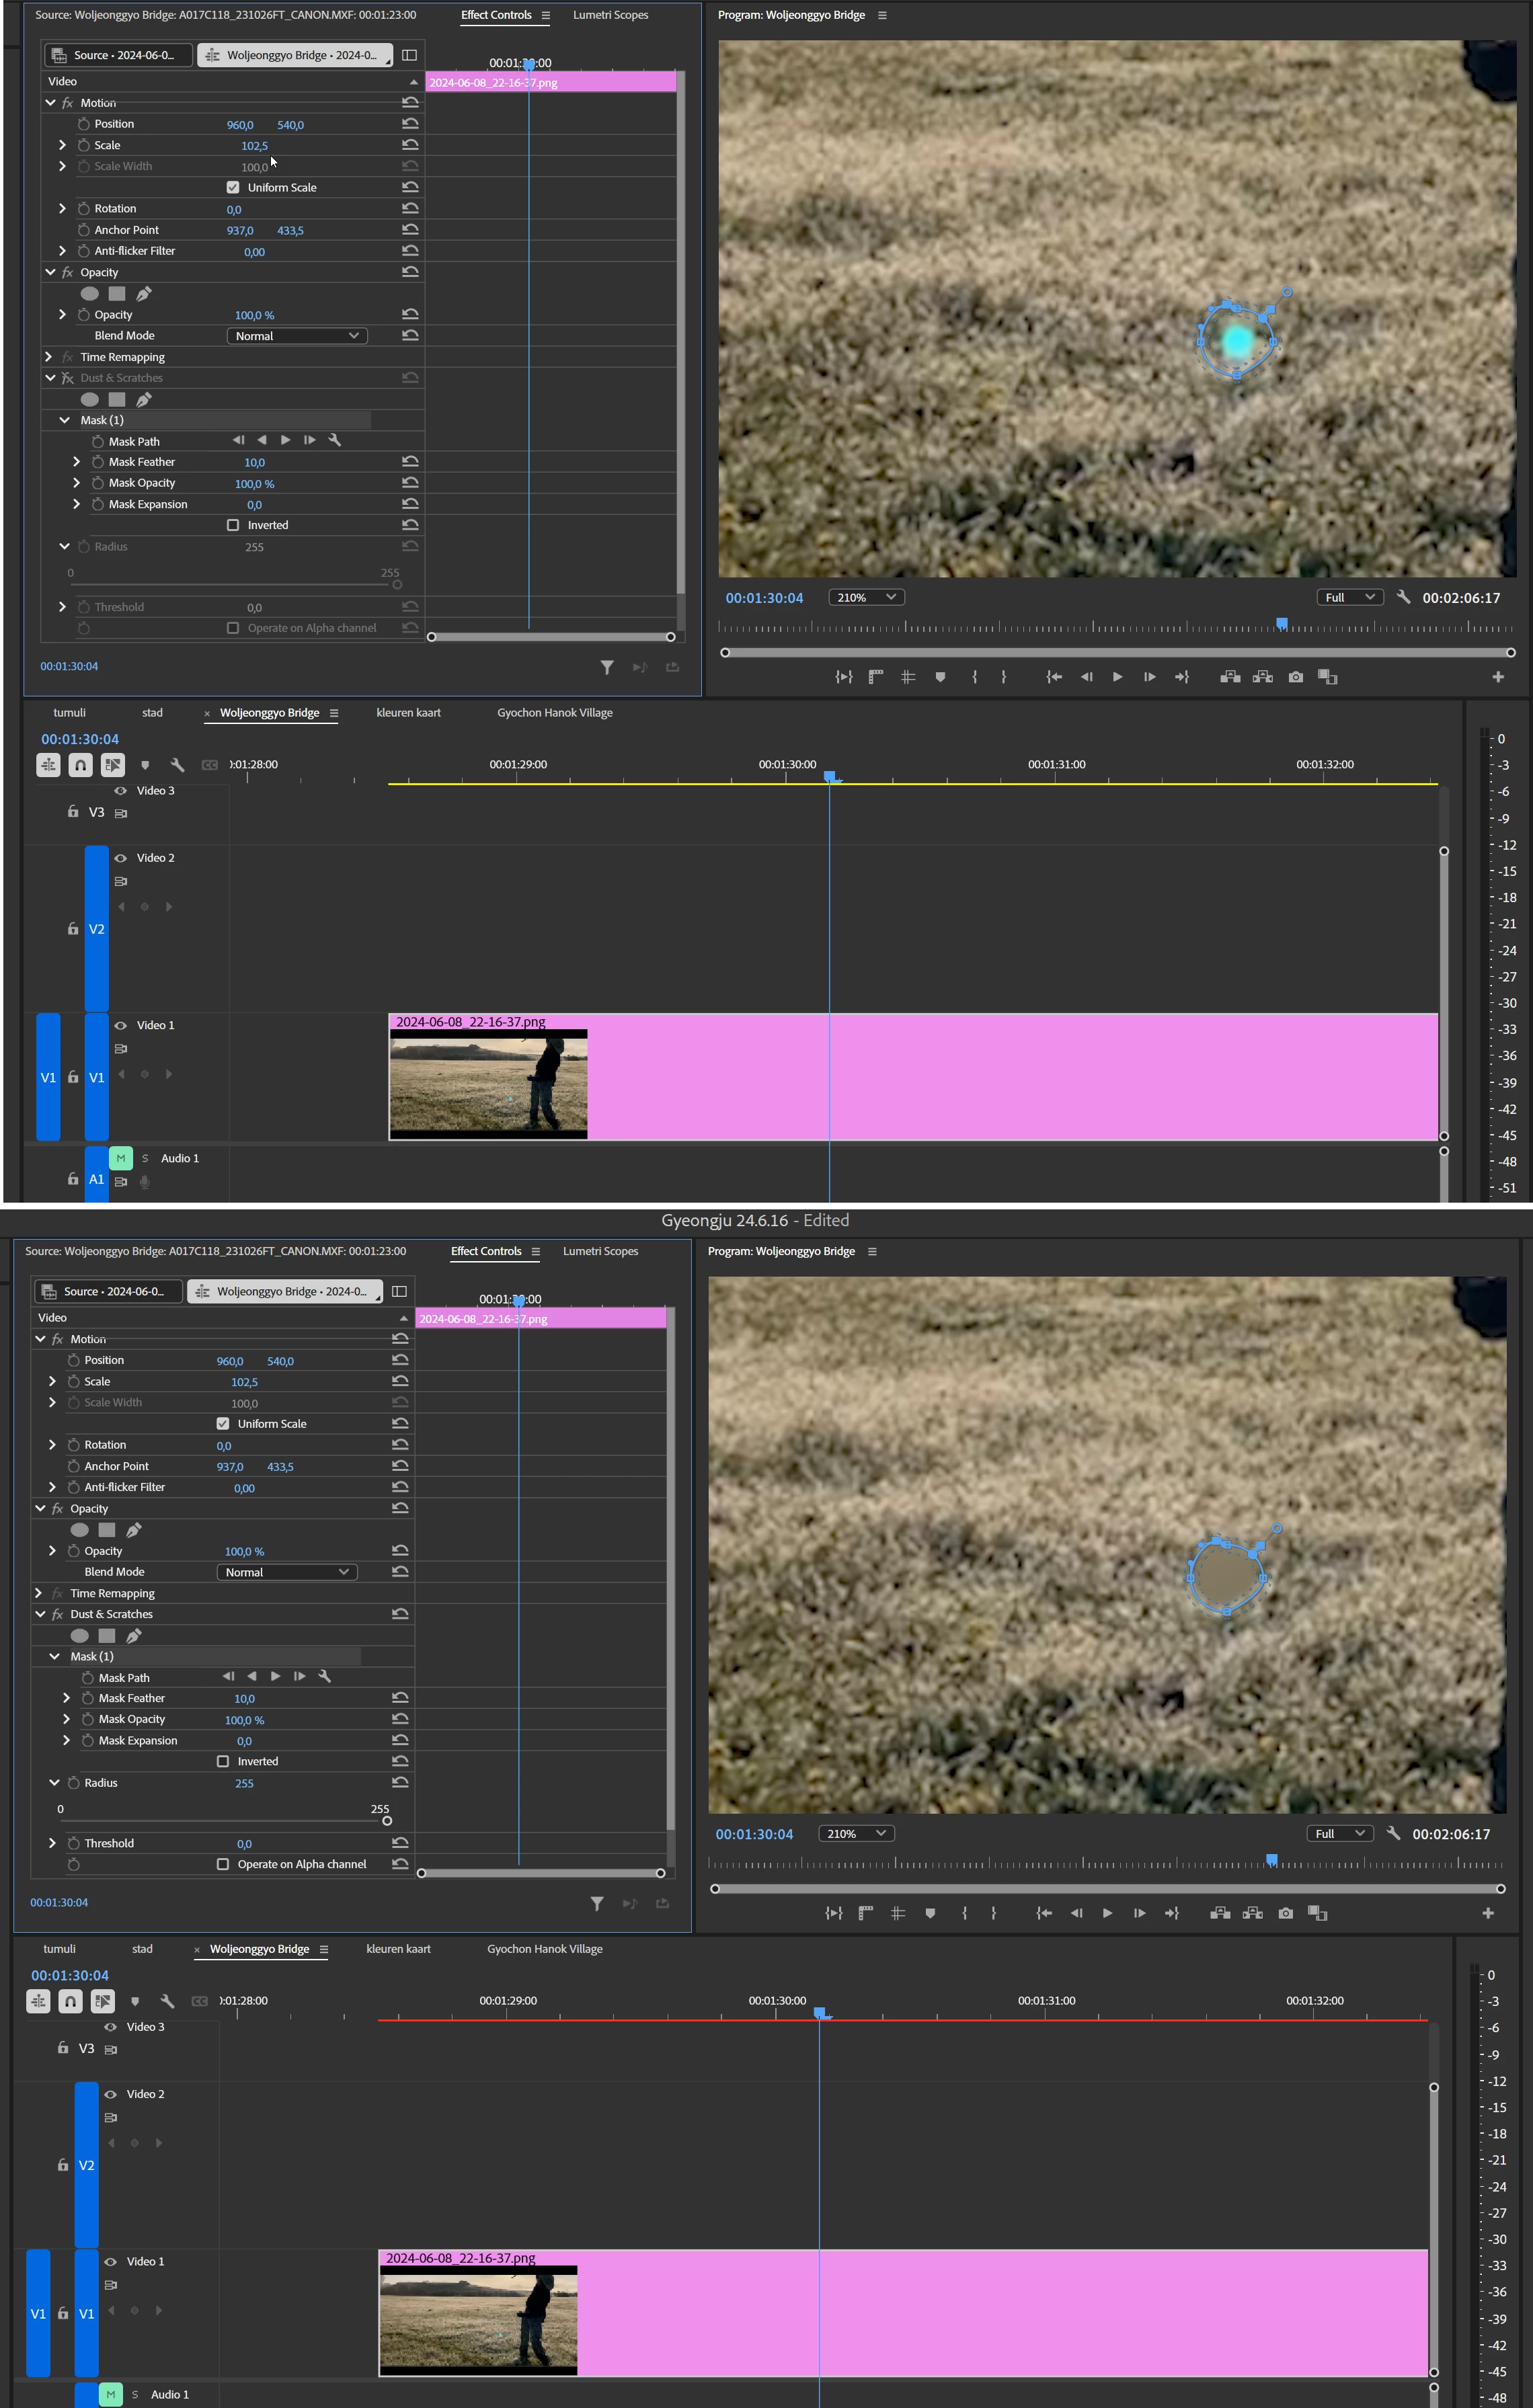The height and width of the screenshot is (2408, 1533).
Task: Click Export Frame camera icon in upper Program monitor
Action: [1295, 677]
